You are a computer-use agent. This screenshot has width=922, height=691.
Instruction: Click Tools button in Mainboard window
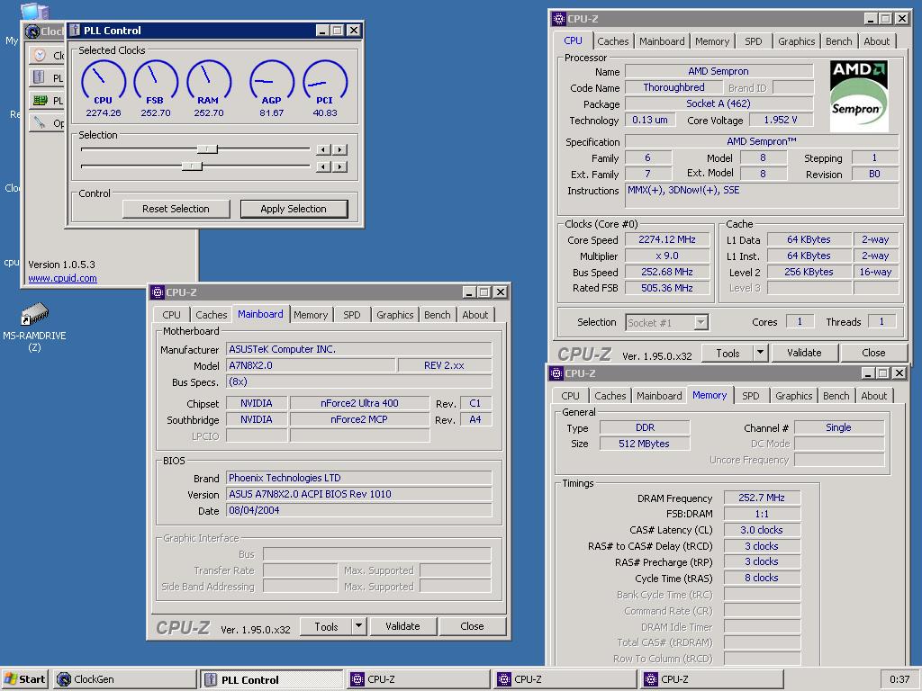pyautogui.click(x=326, y=626)
